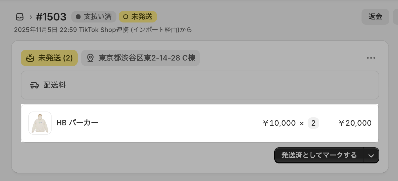This screenshot has height=181, width=398.
Task: Click the delivery truck icon beside 配送料
Action: [34, 85]
